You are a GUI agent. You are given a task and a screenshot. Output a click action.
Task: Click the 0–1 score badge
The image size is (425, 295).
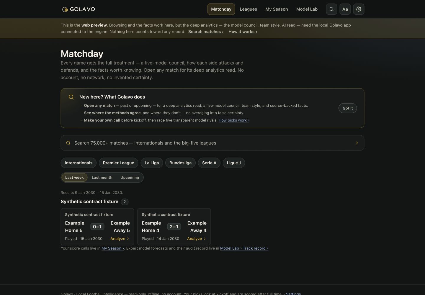tap(97, 227)
